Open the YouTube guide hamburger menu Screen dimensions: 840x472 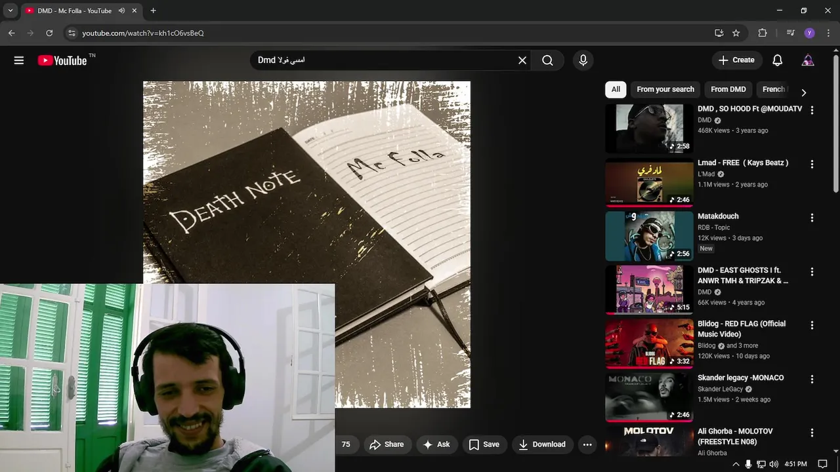pyautogui.click(x=19, y=60)
